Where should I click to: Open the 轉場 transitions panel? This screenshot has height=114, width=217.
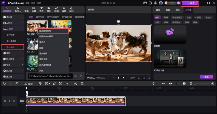point(56,10)
